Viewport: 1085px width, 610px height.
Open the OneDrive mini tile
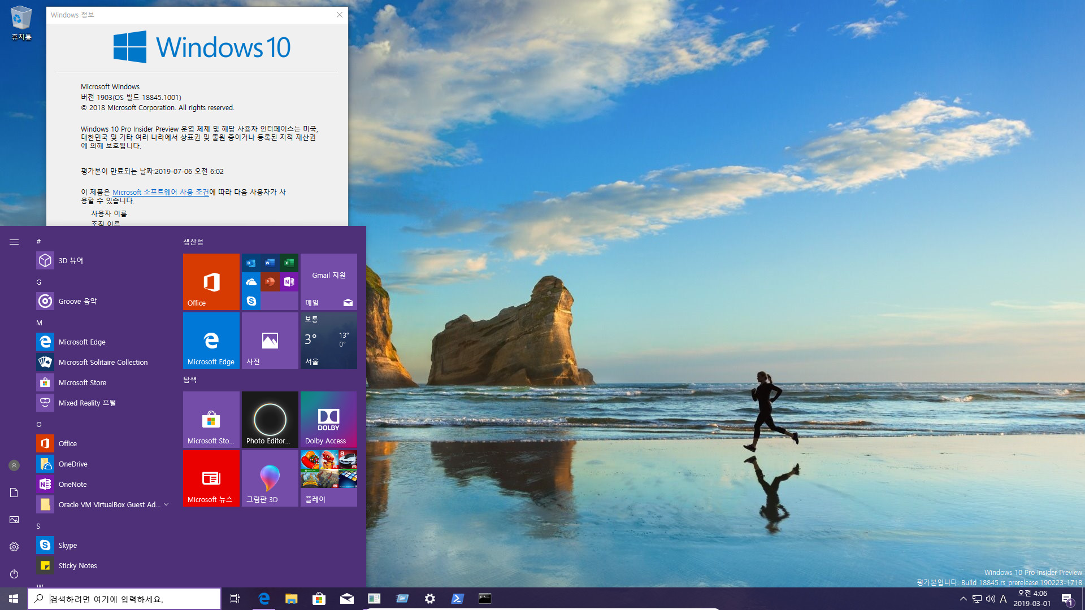point(251,281)
